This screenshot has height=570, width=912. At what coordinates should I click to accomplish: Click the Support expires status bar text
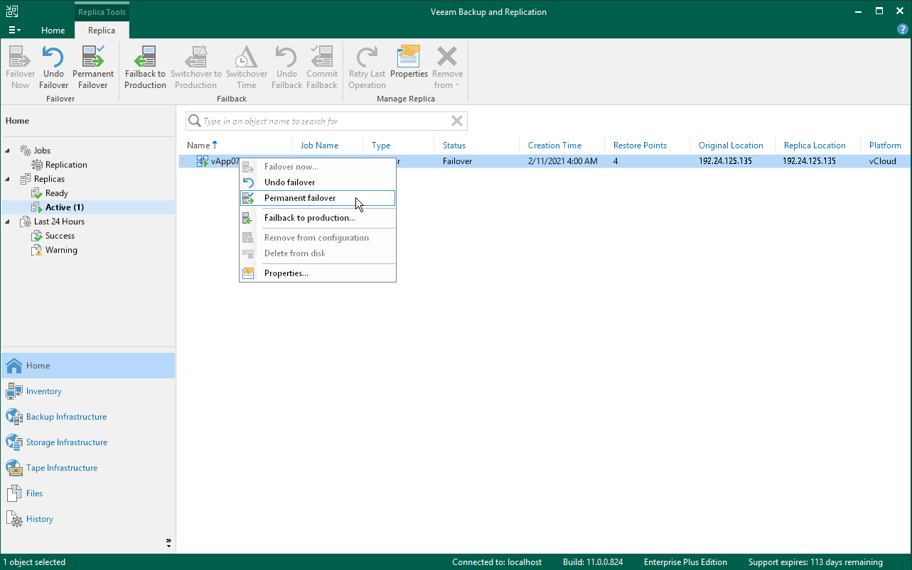click(x=815, y=562)
